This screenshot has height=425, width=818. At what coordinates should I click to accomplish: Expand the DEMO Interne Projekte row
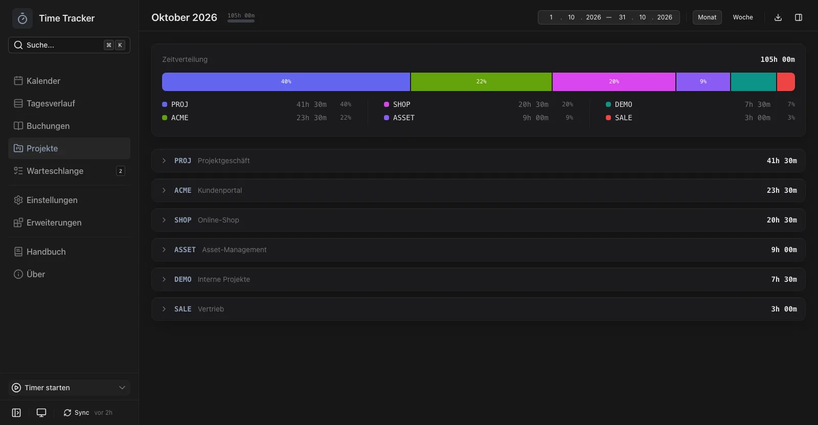[x=478, y=279]
